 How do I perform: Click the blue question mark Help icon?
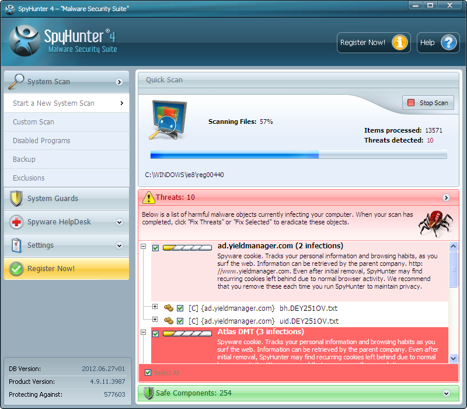pyautogui.click(x=448, y=43)
